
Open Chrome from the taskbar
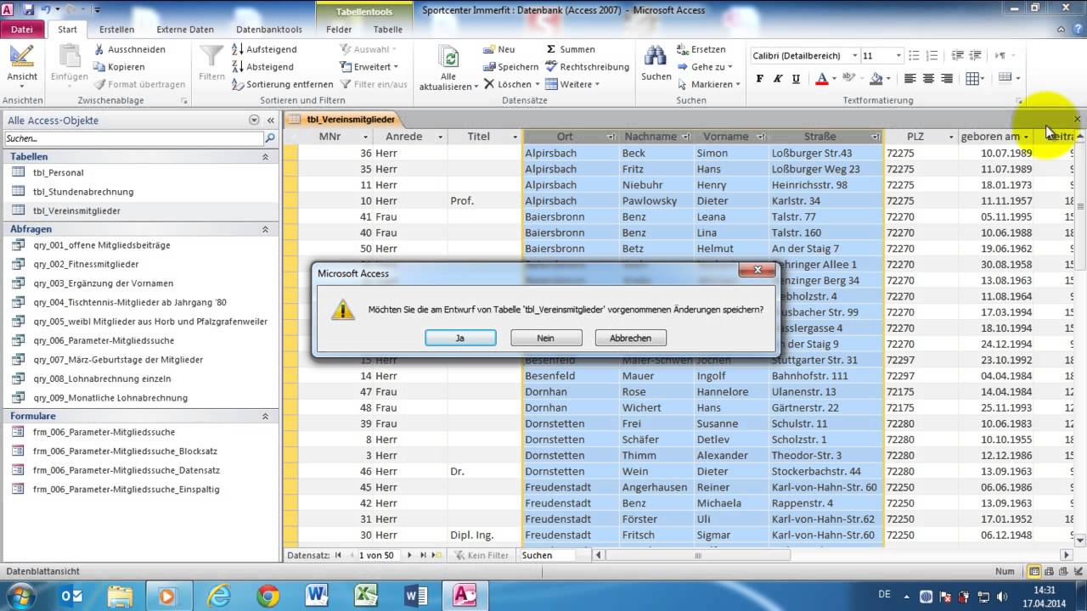coord(268,596)
